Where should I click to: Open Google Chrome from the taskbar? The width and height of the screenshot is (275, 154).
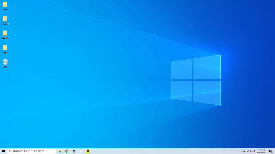point(67,151)
